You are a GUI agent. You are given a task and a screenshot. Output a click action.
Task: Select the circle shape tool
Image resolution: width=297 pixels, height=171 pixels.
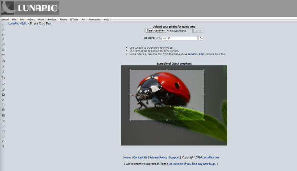(3, 136)
